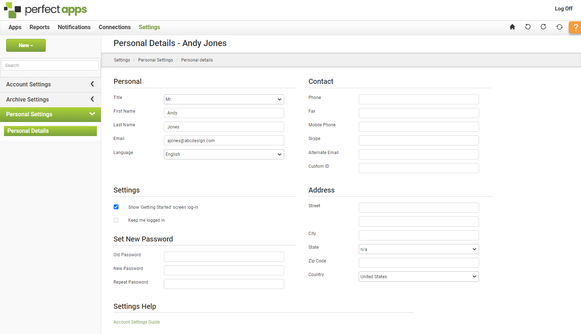The width and height of the screenshot is (581, 334).
Task: Enable the Keep me logged in checkbox
Action: (x=116, y=220)
